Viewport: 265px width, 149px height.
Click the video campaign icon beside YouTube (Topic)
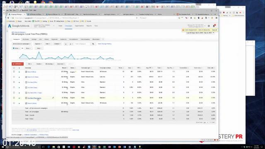[x=26, y=87]
